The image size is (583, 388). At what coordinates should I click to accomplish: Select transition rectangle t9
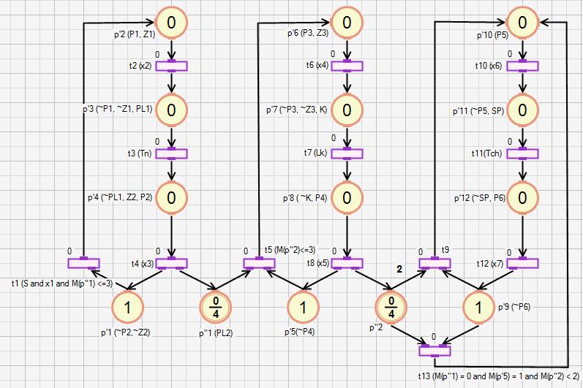pyautogui.click(x=435, y=263)
